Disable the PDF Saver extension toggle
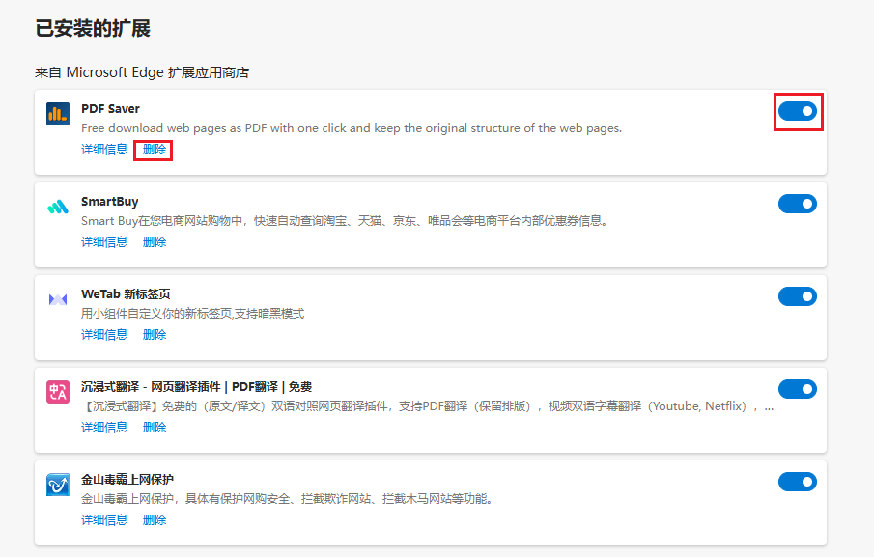The width and height of the screenshot is (874, 557). [x=798, y=111]
